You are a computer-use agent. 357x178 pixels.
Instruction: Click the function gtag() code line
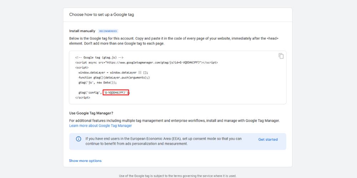pyautogui.click(x=114, y=77)
